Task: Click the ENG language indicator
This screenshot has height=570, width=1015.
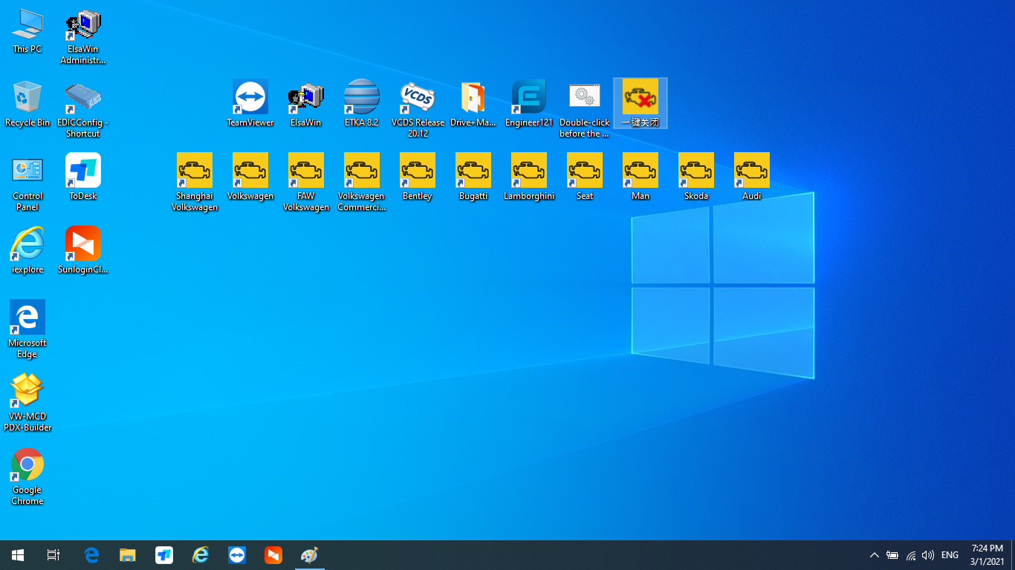Action: [x=950, y=555]
